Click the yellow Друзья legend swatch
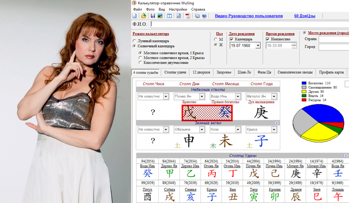This screenshot has height=203, width=351. tap(304, 92)
